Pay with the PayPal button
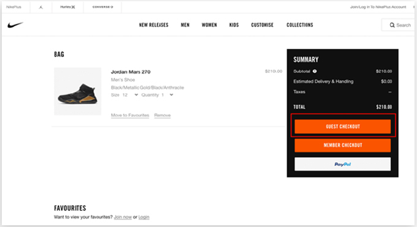This screenshot has height=227, width=417. pyautogui.click(x=342, y=164)
